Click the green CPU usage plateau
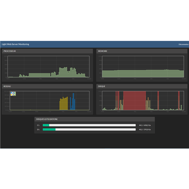 coord(39,75)
